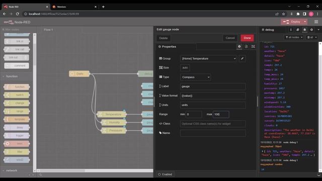Focus the Value format field
This screenshot has width=322, height=181.
(x=213, y=96)
